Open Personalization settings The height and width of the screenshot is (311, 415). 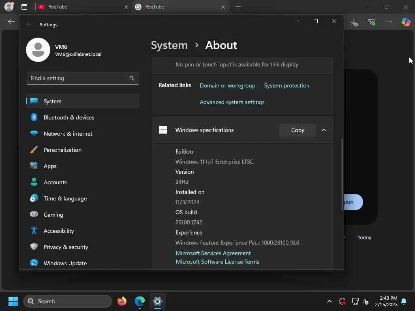(x=83, y=150)
